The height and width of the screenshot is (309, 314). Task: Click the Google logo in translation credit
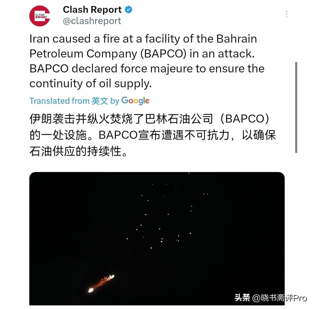pos(135,101)
